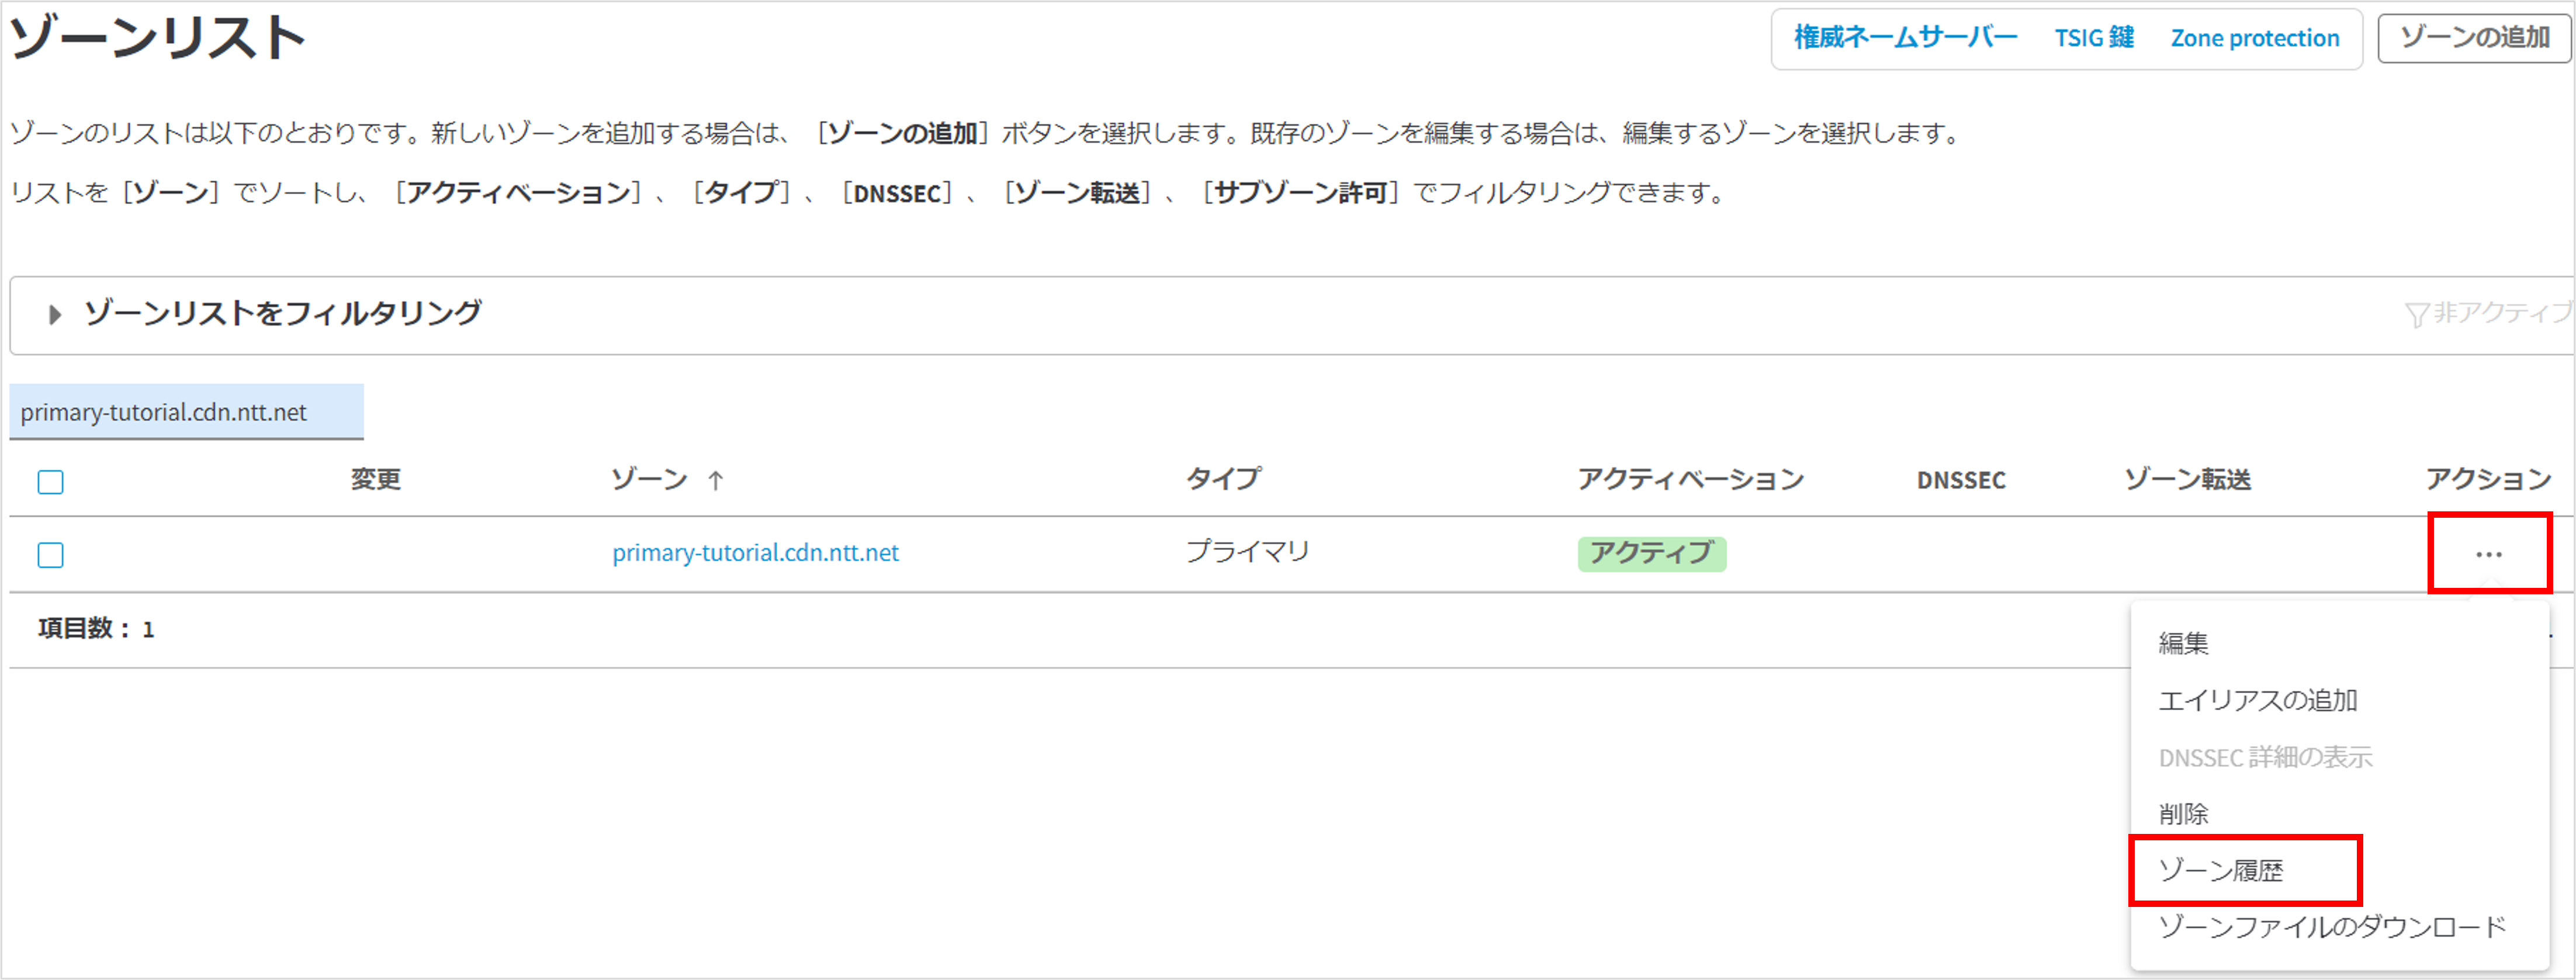
Task: Open the TSIG 鍵 link
Action: pos(2094,38)
